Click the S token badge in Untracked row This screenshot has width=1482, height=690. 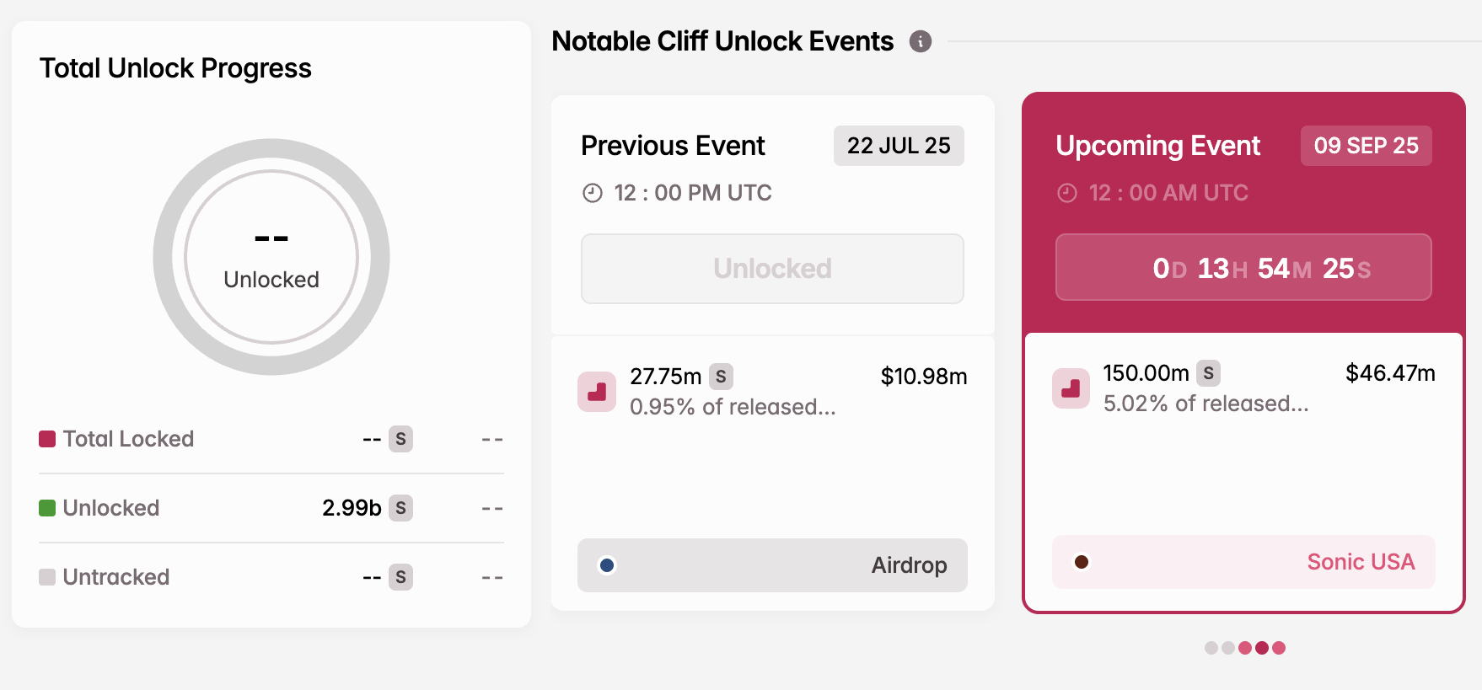tap(401, 577)
